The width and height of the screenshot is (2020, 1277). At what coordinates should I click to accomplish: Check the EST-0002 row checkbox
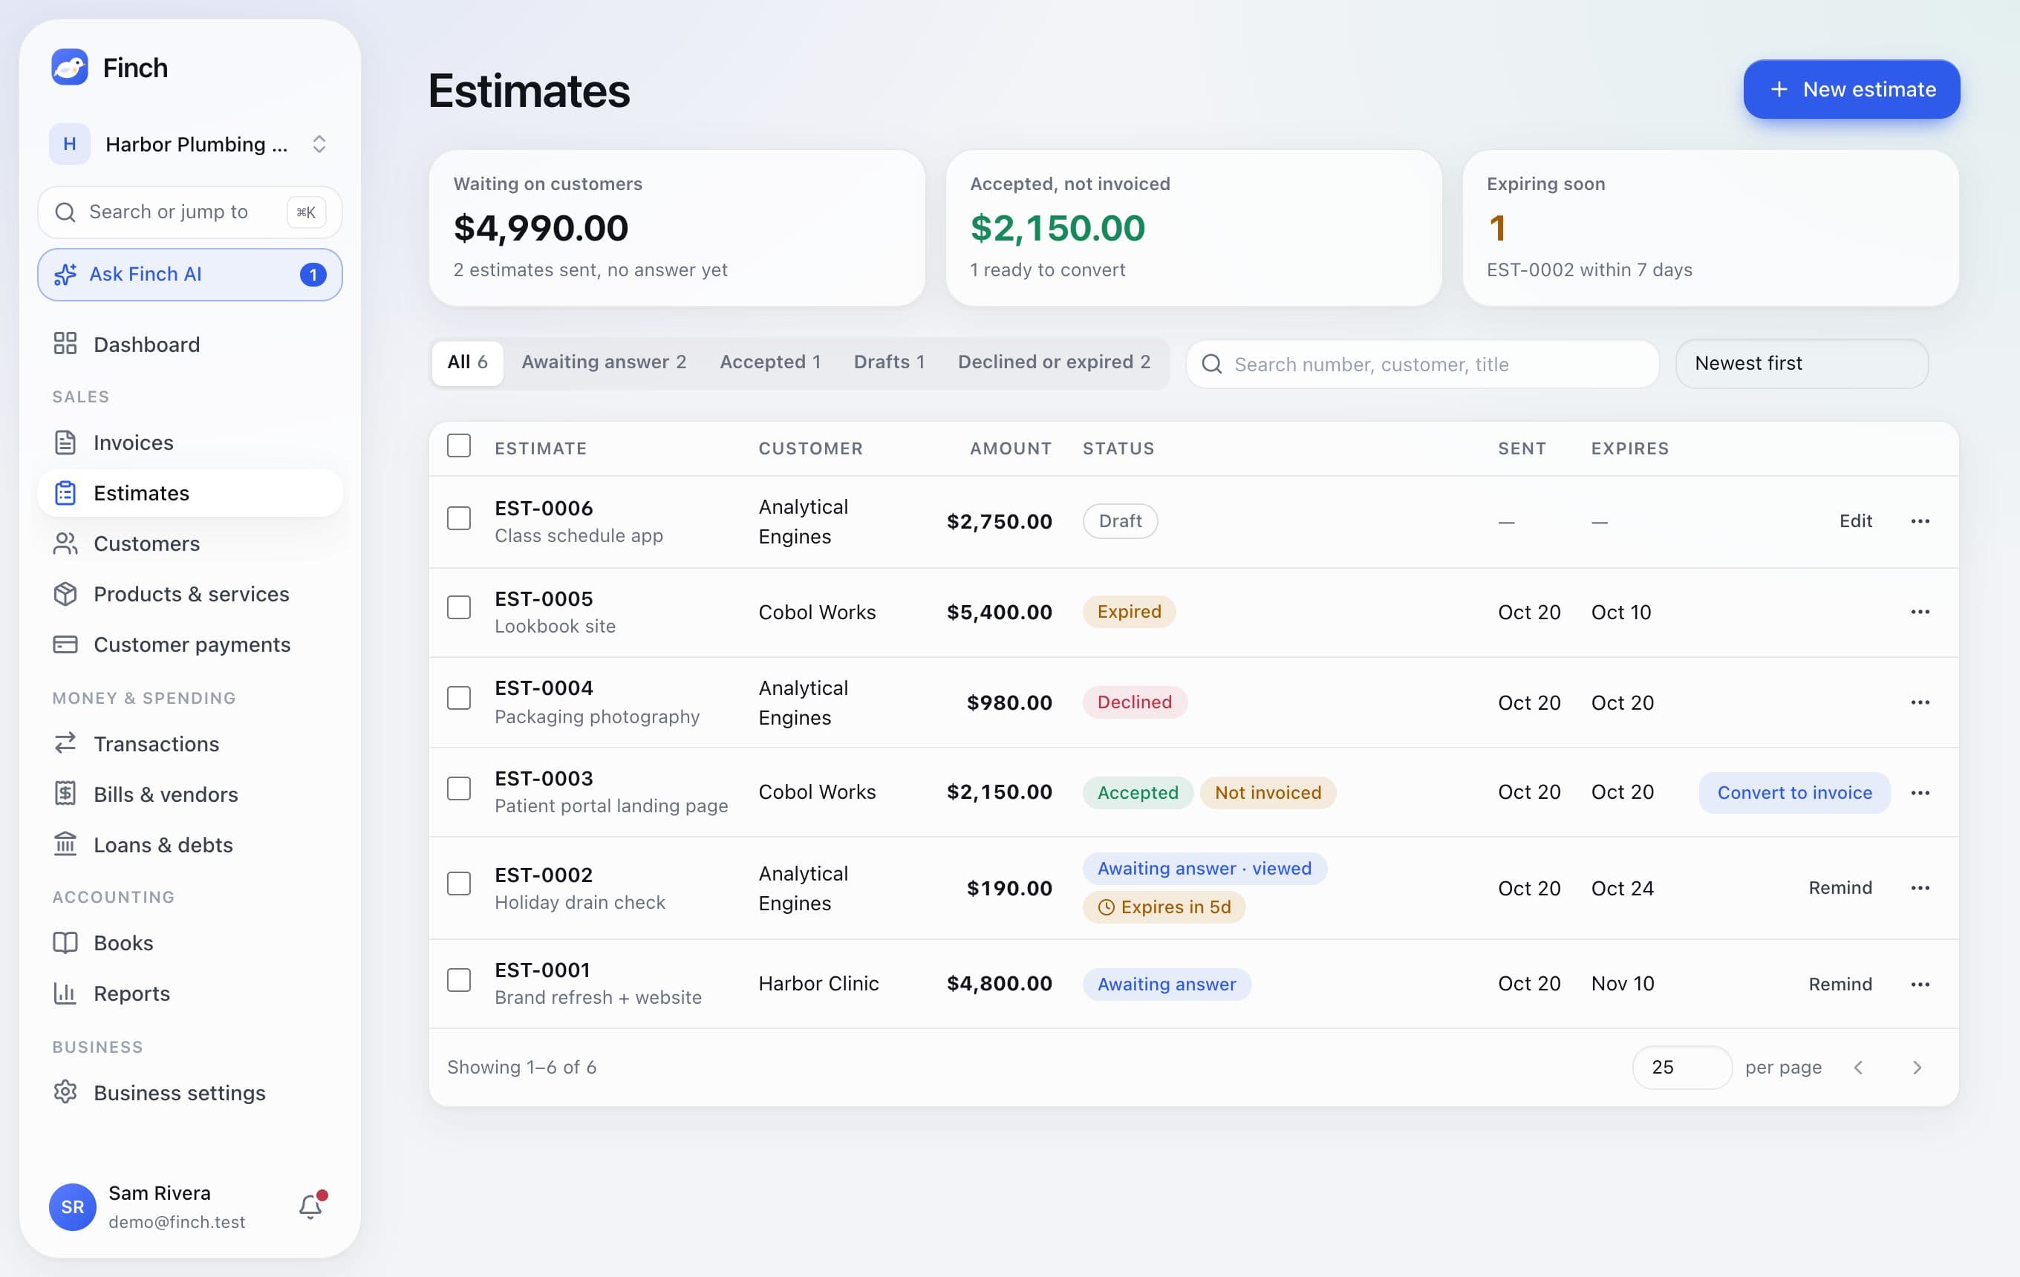click(459, 883)
